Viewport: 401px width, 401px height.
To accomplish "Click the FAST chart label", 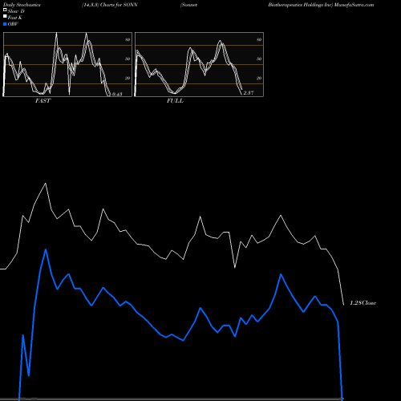I will click(x=43, y=101).
